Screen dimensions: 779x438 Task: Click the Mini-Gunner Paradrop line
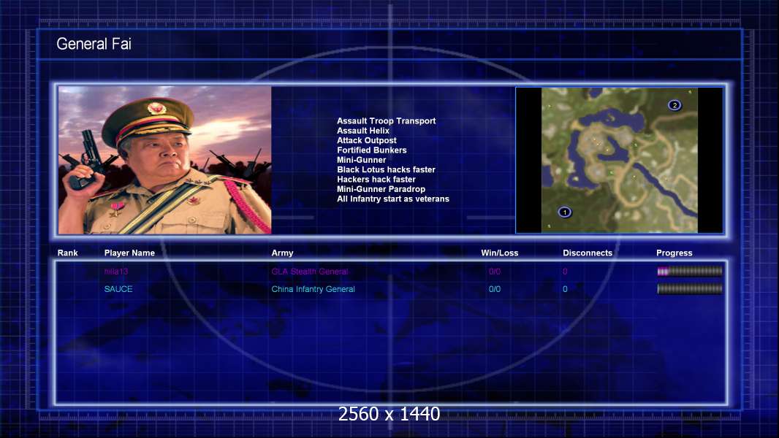(381, 189)
